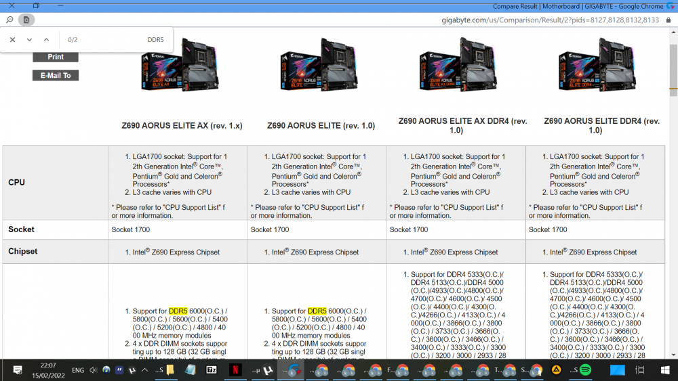
Task: Open Spotify from the taskbar
Action: (581, 369)
